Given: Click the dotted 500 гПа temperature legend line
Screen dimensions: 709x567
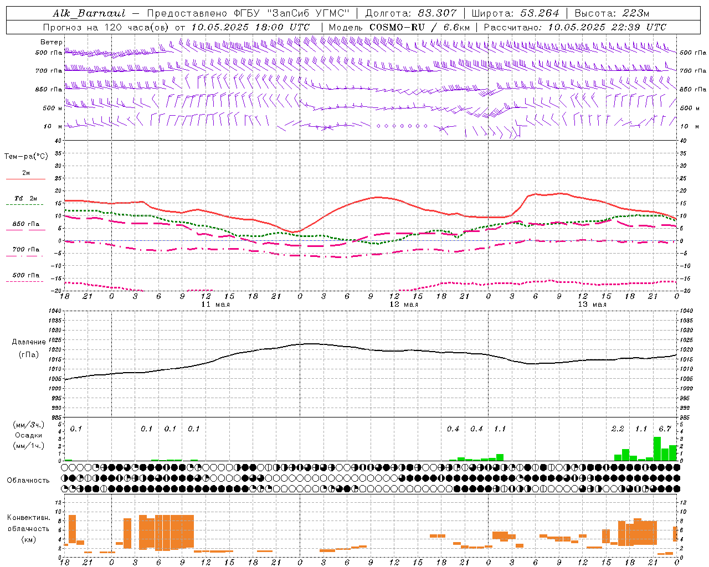Looking at the screenshot, I should (25, 282).
